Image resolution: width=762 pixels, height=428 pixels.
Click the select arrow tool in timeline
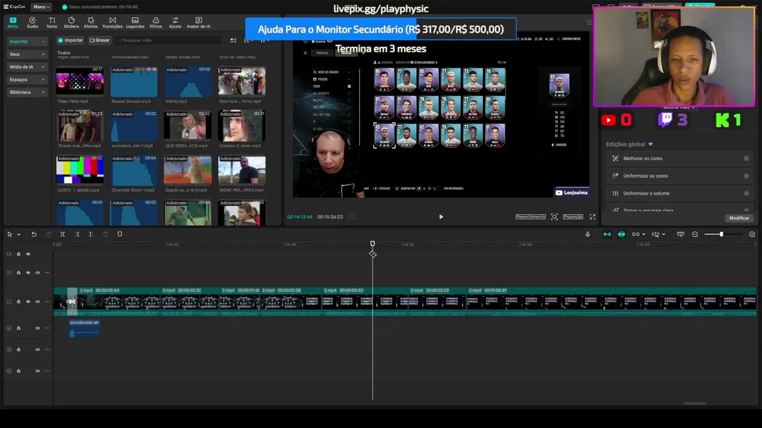click(x=10, y=234)
